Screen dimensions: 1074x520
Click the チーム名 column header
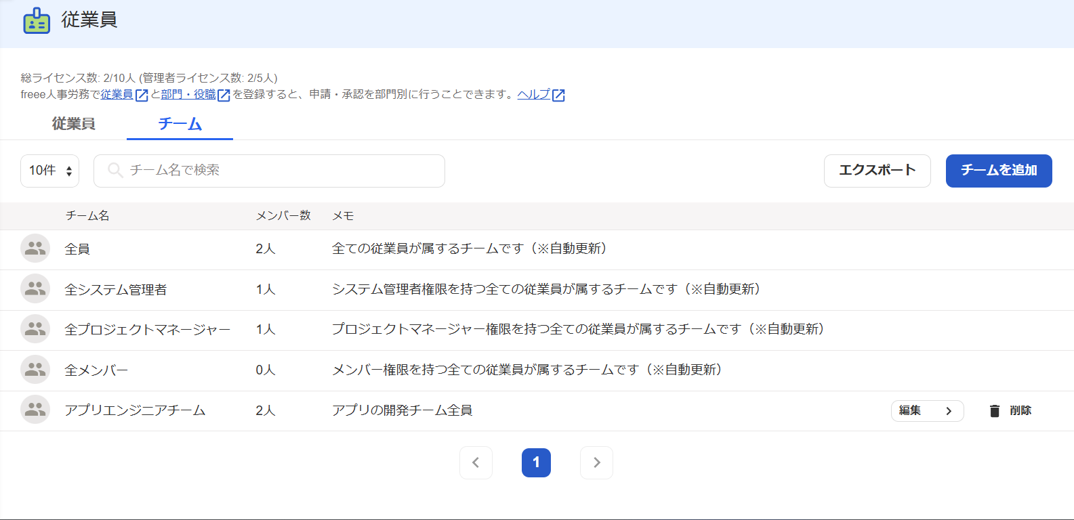pyautogui.click(x=87, y=216)
